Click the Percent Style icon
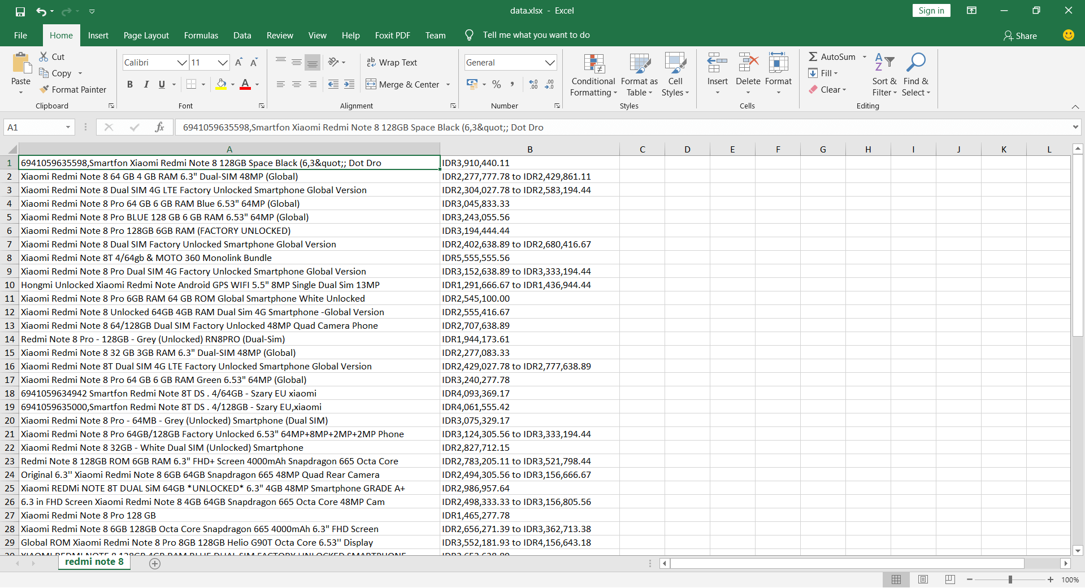Image resolution: width=1085 pixels, height=588 pixels. point(496,85)
